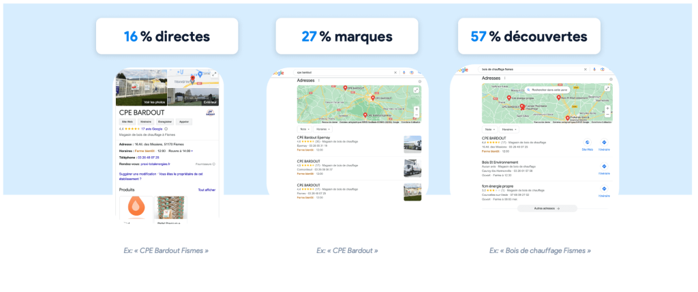Click the microphone icon in the 'cpe bardout' search bar
The height and width of the screenshot is (292, 698).
coord(404,72)
